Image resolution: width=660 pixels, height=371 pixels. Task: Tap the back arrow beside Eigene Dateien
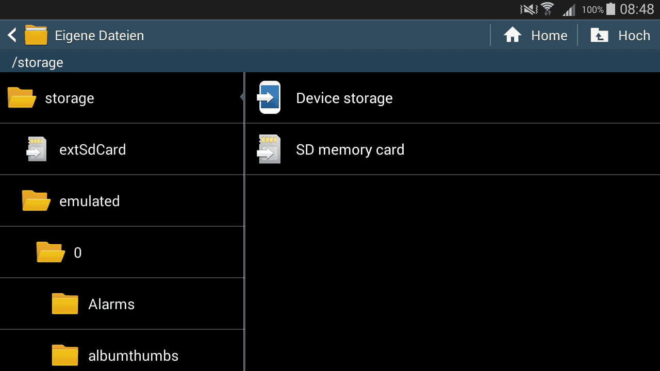pyautogui.click(x=12, y=36)
